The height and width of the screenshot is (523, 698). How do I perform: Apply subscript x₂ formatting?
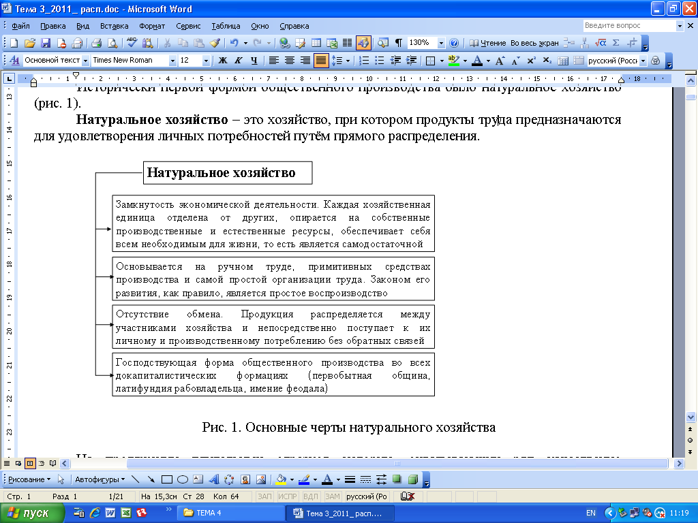pos(547,61)
